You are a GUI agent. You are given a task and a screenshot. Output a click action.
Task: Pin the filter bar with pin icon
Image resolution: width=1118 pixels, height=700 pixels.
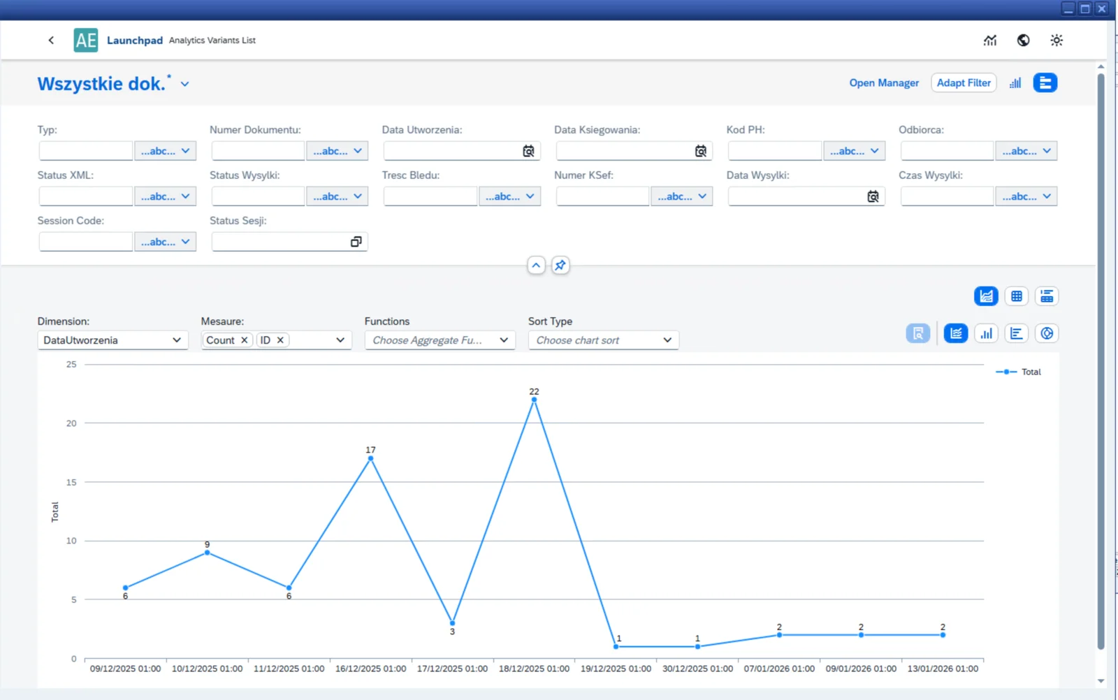560,265
